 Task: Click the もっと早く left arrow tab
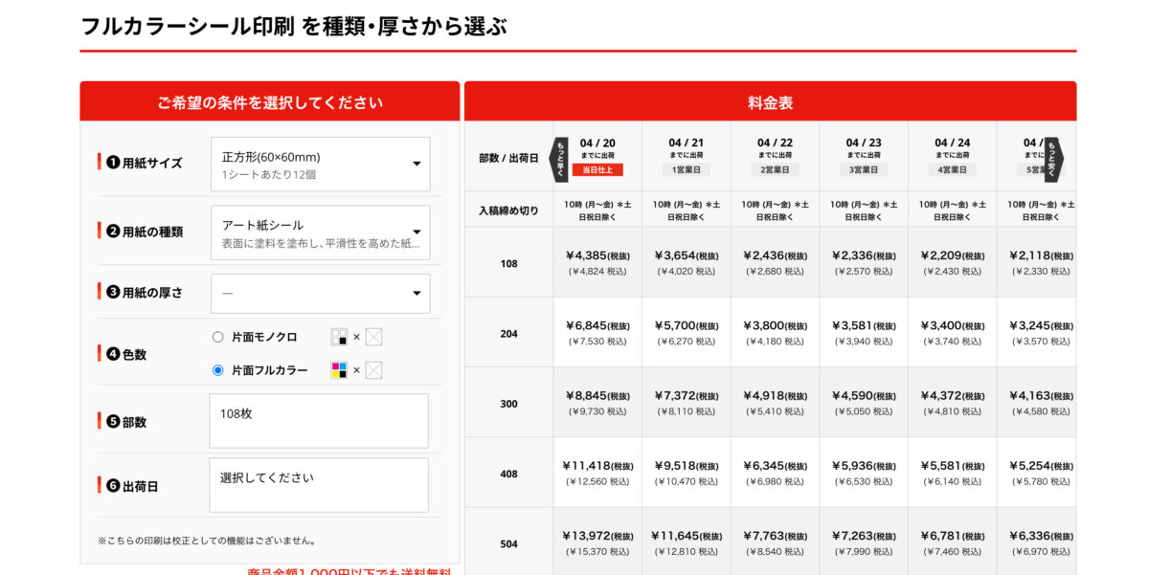coord(560,158)
